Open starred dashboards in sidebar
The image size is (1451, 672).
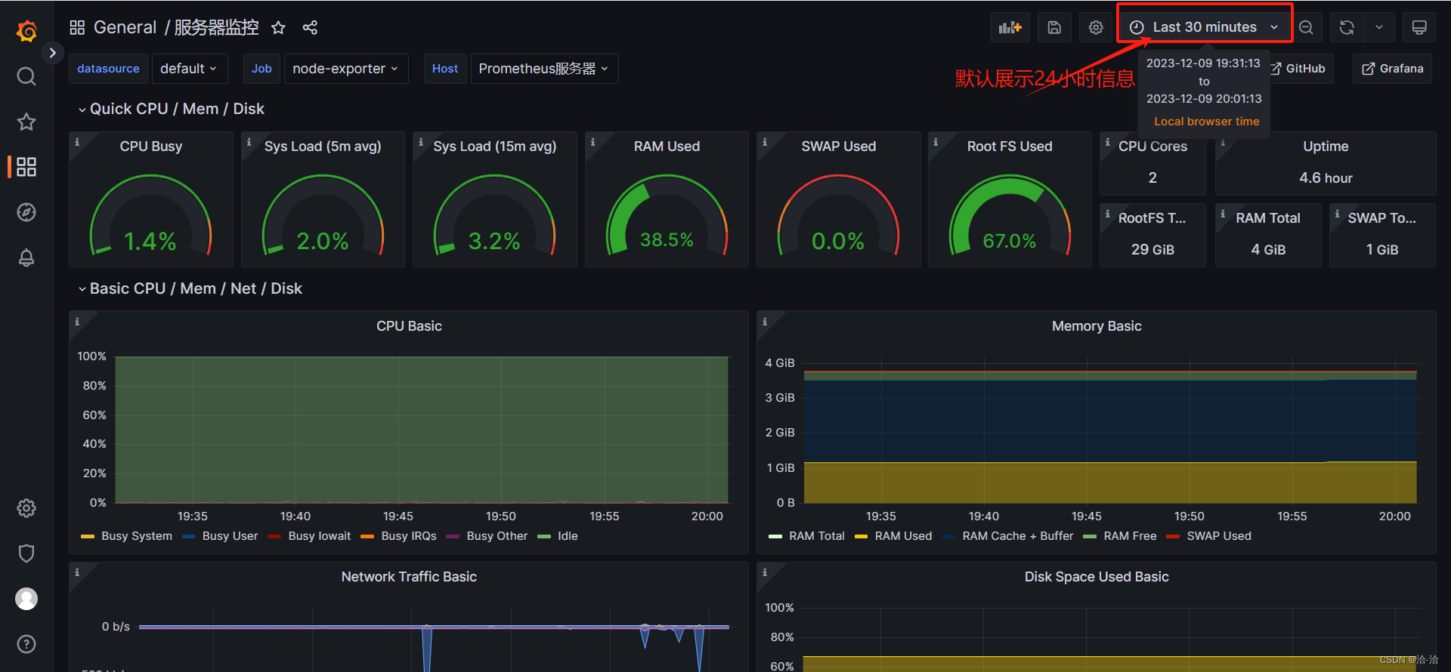[x=26, y=122]
